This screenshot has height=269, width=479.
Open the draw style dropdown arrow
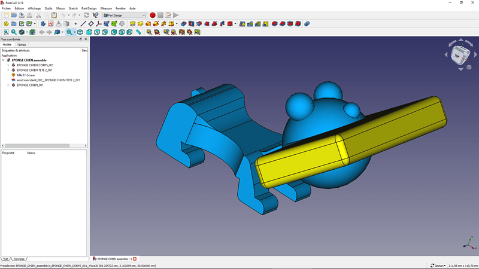pos(27,32)
